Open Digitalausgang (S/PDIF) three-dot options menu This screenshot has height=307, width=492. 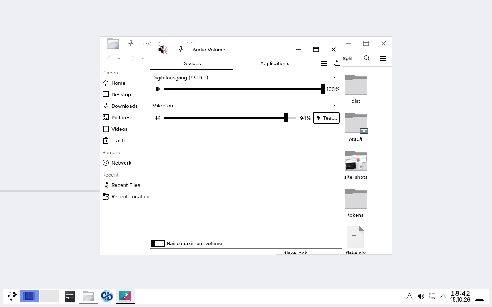tap(335, 78)
